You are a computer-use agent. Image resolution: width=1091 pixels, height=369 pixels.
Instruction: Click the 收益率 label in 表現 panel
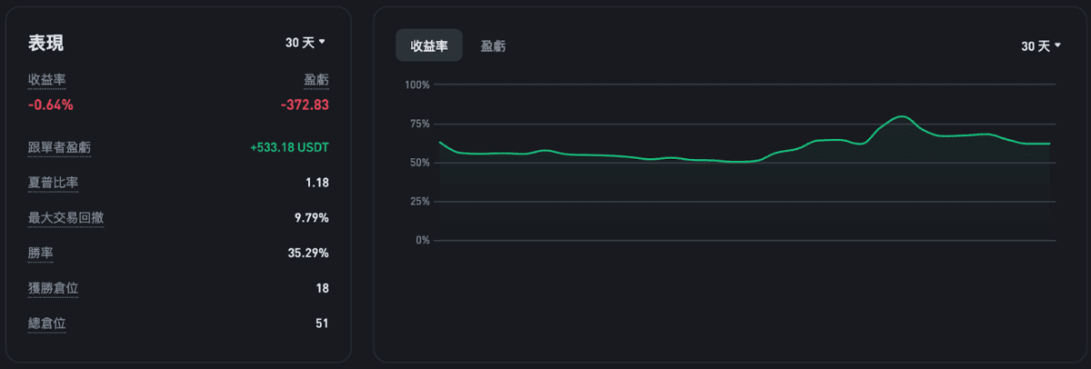pyautogui.click(x=47, y=80)
